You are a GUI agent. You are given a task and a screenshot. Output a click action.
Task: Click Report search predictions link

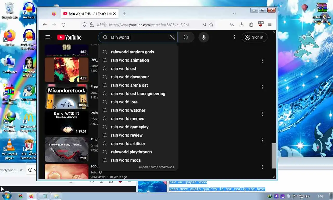point(156,167)
